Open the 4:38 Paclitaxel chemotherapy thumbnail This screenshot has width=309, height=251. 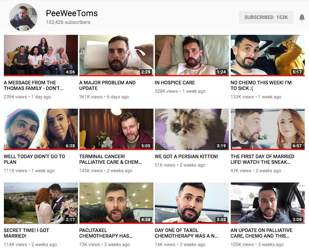(116, 203)
